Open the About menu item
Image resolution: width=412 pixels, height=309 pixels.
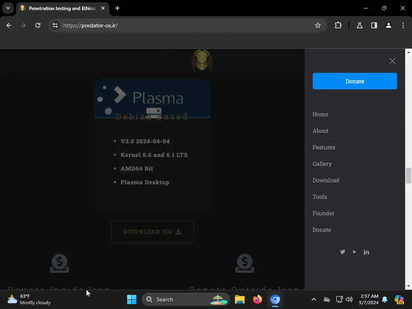[320, 131]
